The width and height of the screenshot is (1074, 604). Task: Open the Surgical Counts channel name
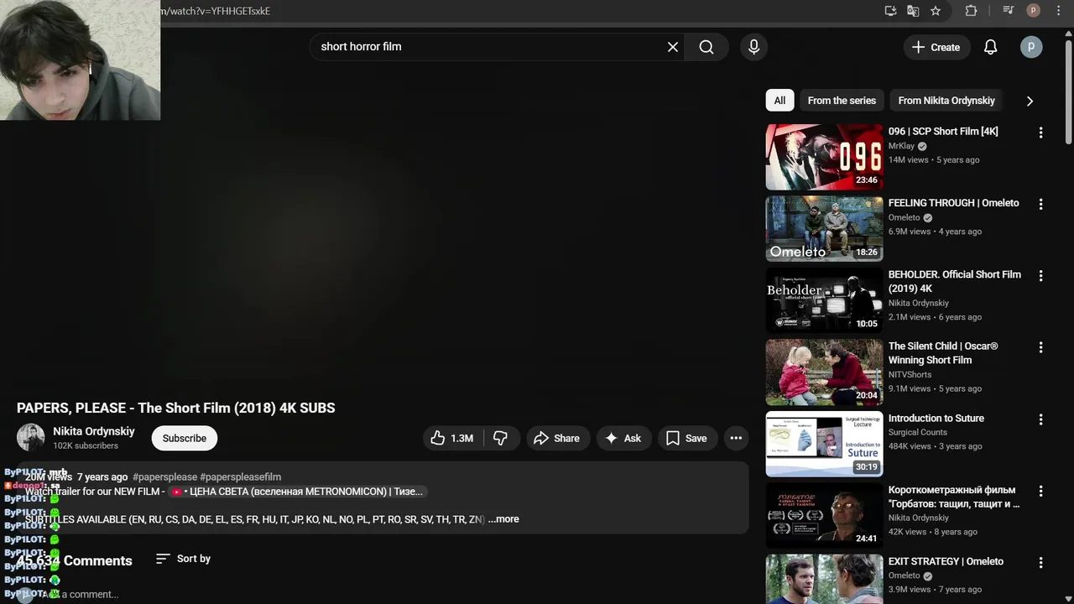[x=918, y=432]
